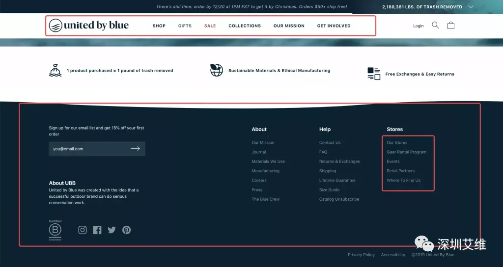This screenshot has width=503, height=267.
Task: Open Our Mission footer link
Action: [x=263, y=143]
